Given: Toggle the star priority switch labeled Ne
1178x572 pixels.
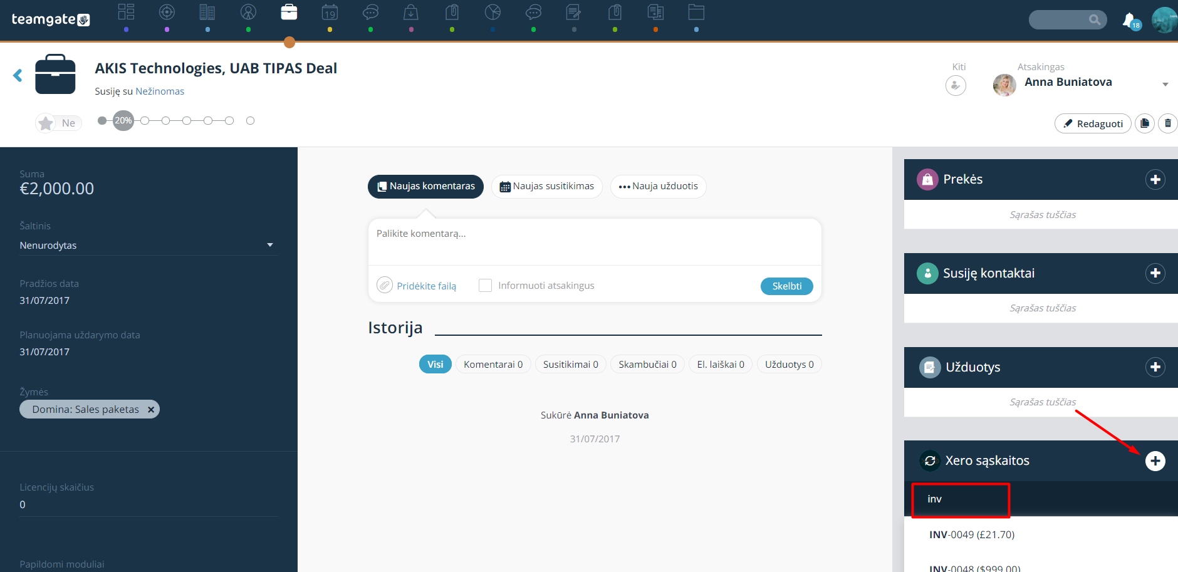Looking at the screenshot, I should click(x=59, y=123).
